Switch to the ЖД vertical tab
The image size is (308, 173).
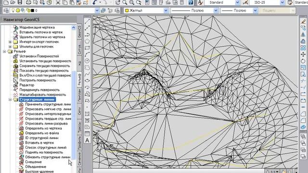[x=79, y=63]
